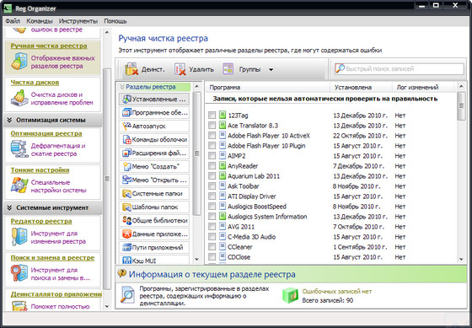Open the Тонкие настройки gear icon
Image resolution: width=472 pixels, height=328 pixels.
coord(19,186)
